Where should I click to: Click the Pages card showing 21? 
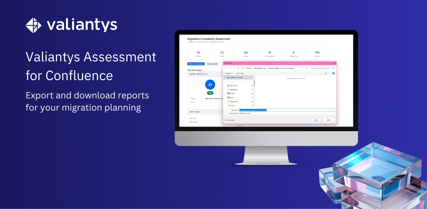(222, 54)
